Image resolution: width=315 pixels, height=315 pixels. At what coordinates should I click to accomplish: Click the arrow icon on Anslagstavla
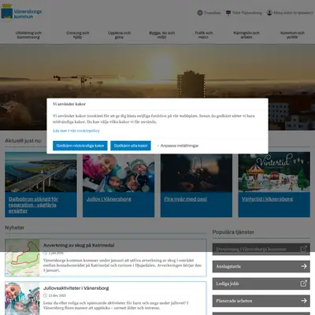tap(304, 266)
